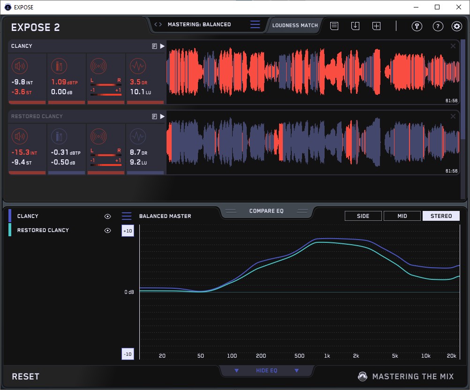Toggle LOUDNESS MATCH on
This screenshot has width=470, height=390.
295,25
